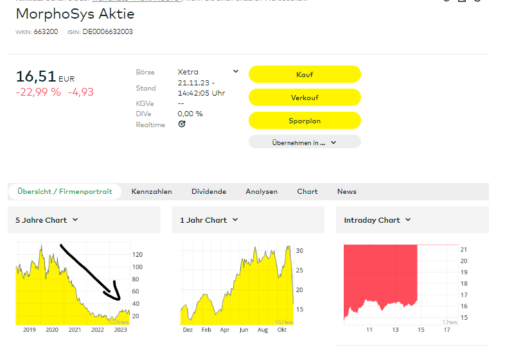Click the DIVe value 0,00 %

click(190, 114)
